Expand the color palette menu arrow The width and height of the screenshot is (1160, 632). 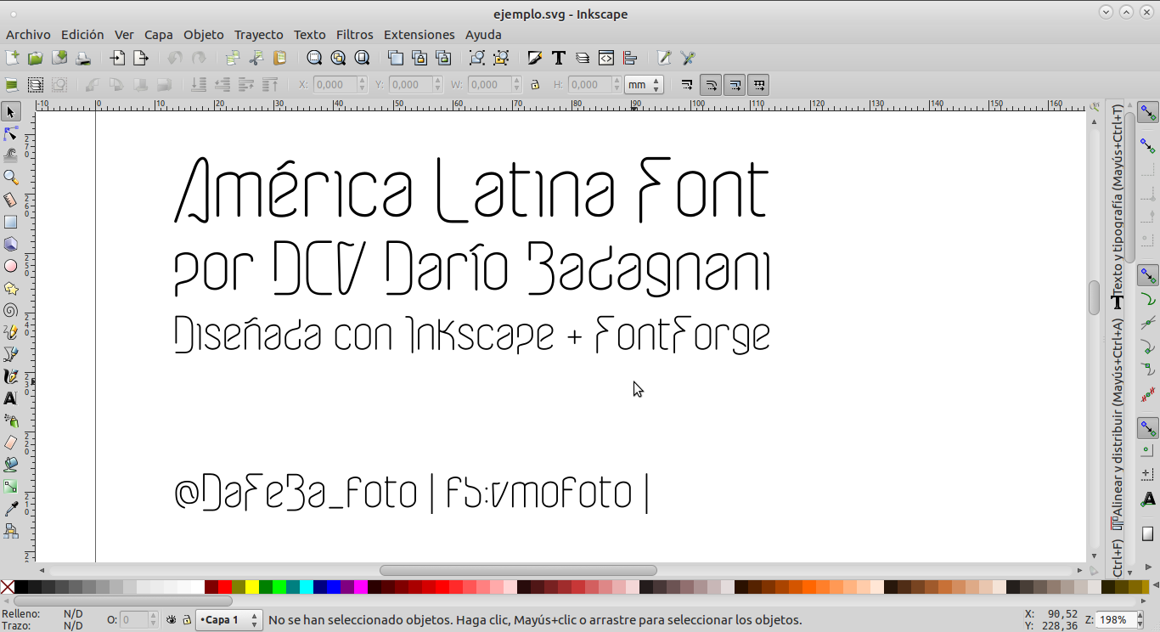(1155, 586)
